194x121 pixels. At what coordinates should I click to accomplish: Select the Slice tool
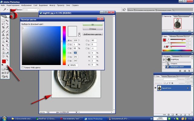coord(7,27)
